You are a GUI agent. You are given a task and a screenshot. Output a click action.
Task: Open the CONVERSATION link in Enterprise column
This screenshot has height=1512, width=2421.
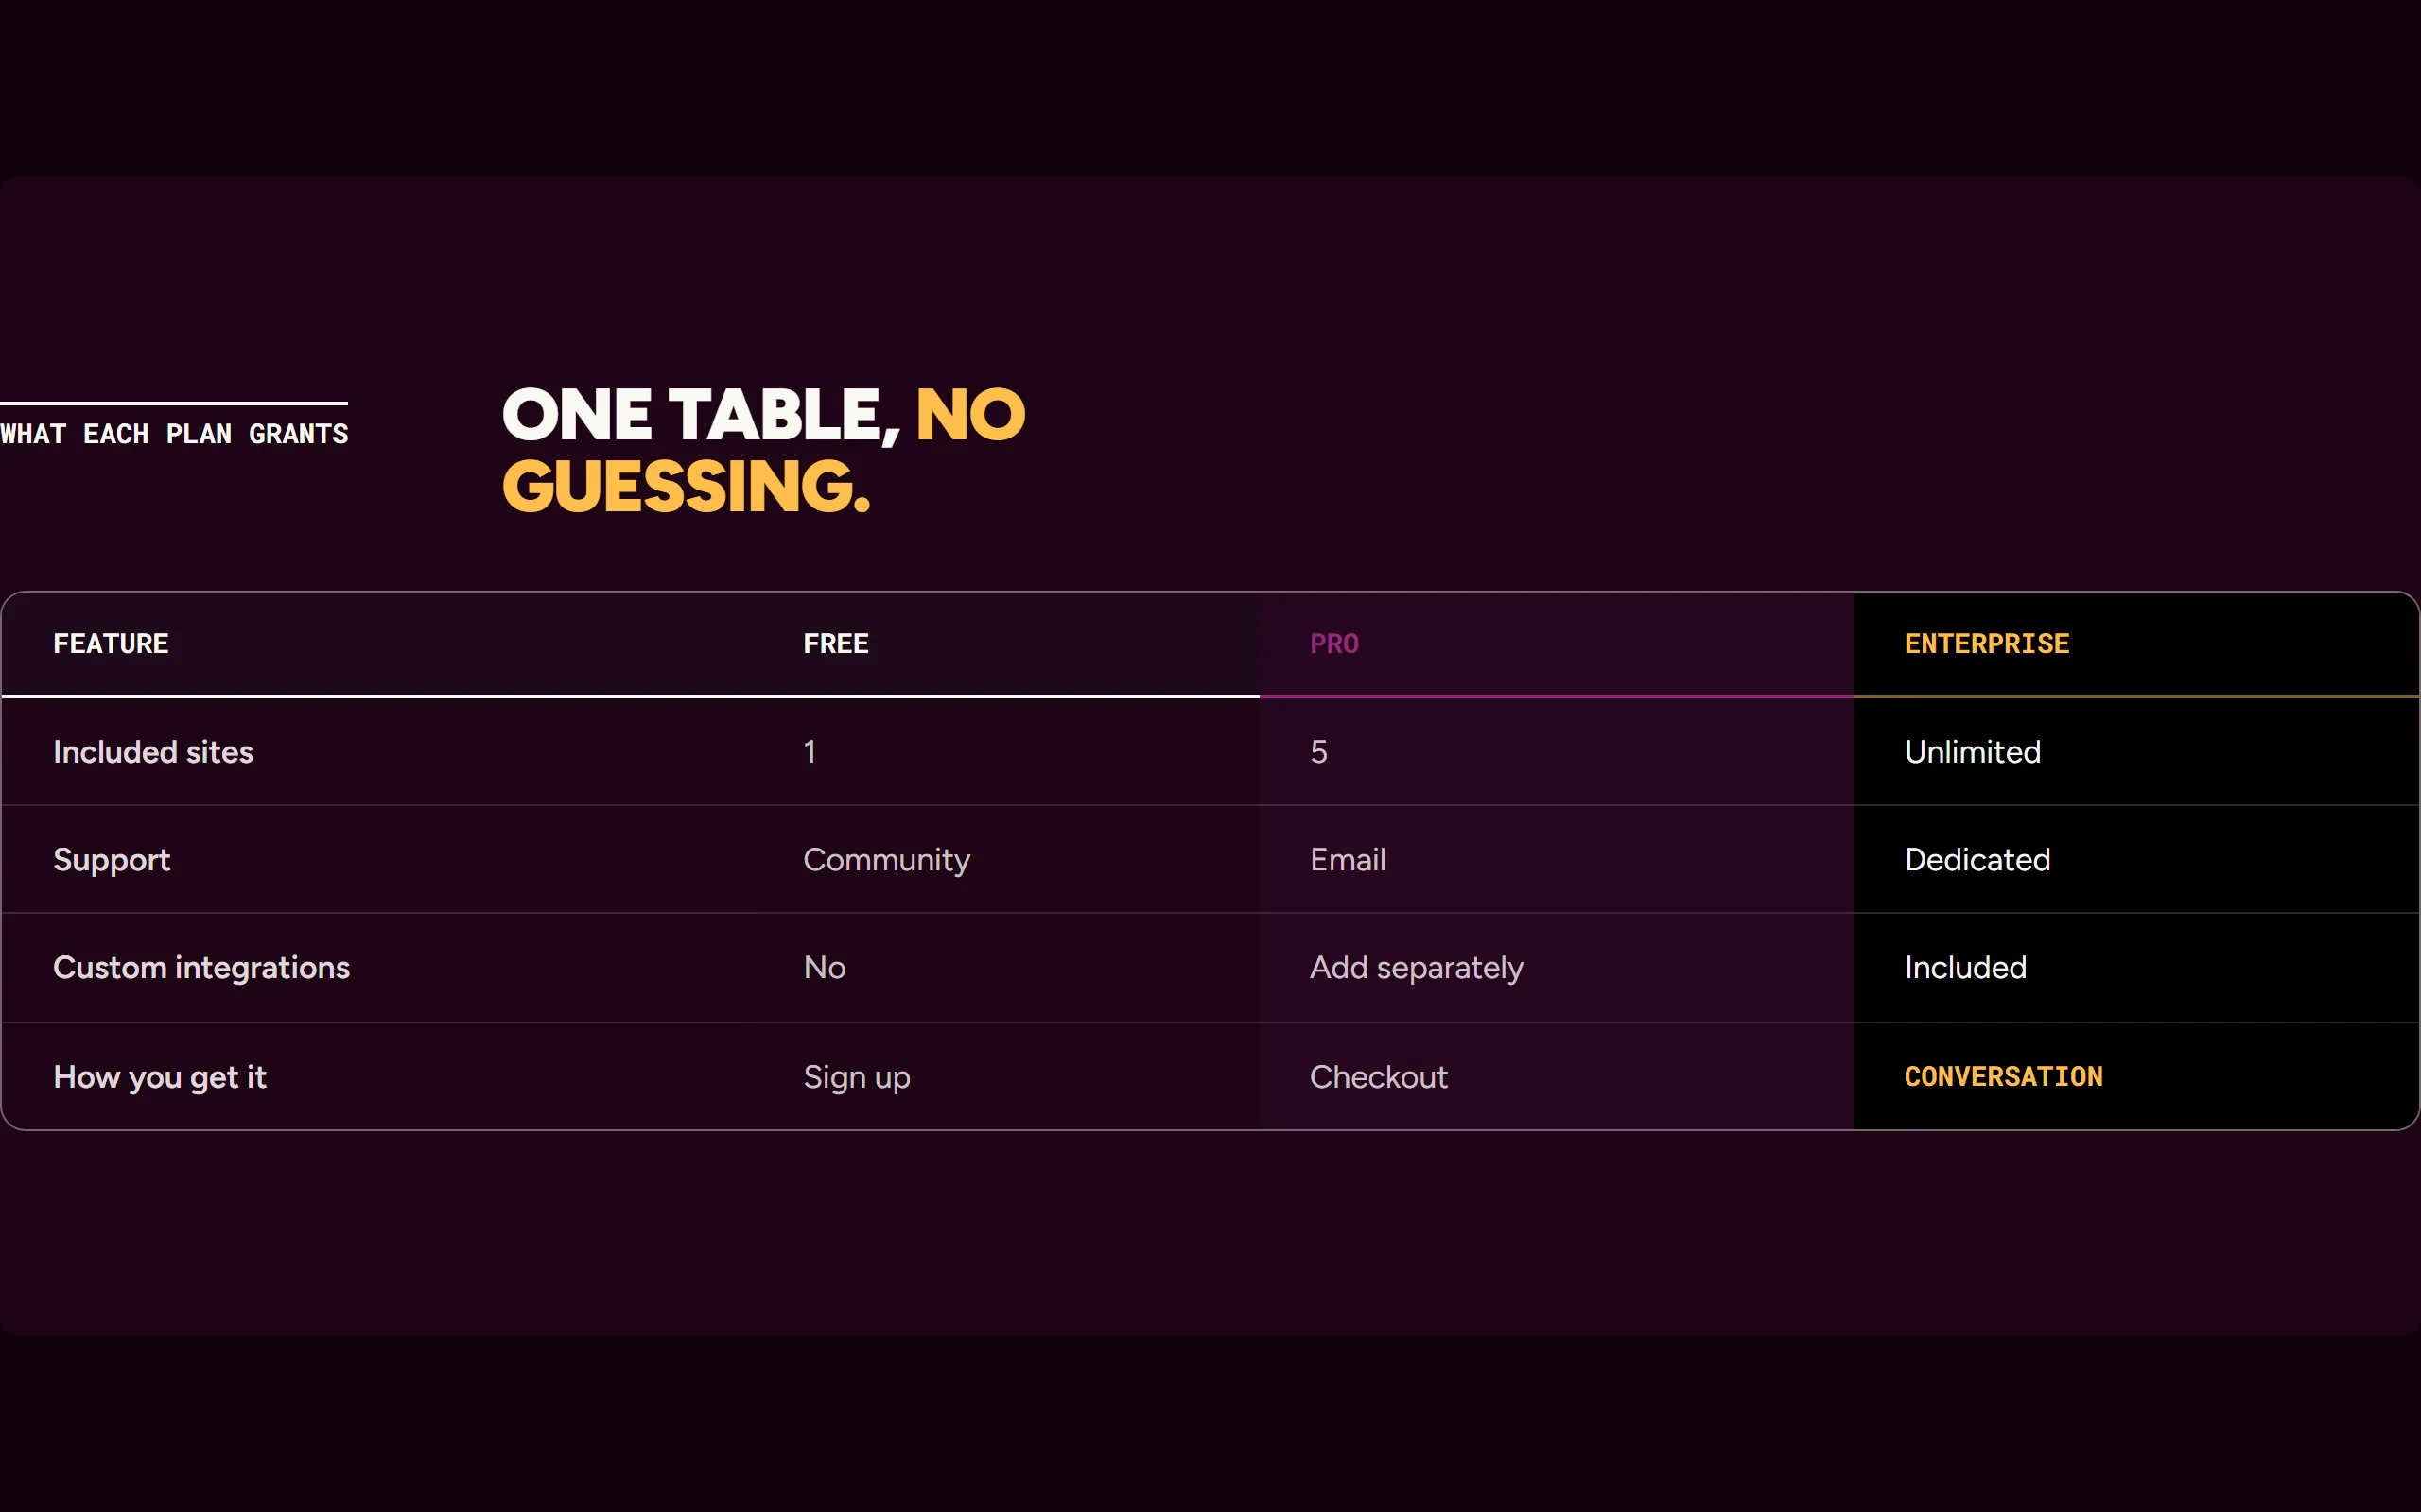[x=2003, y=1077]
